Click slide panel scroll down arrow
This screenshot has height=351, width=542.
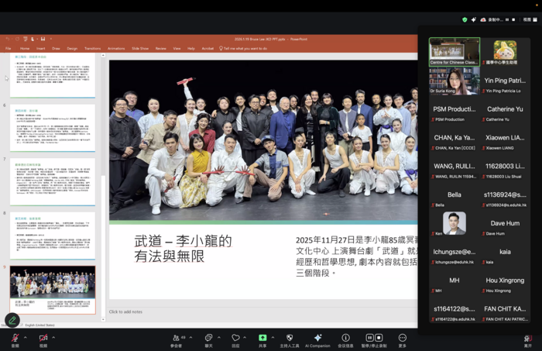103,319
